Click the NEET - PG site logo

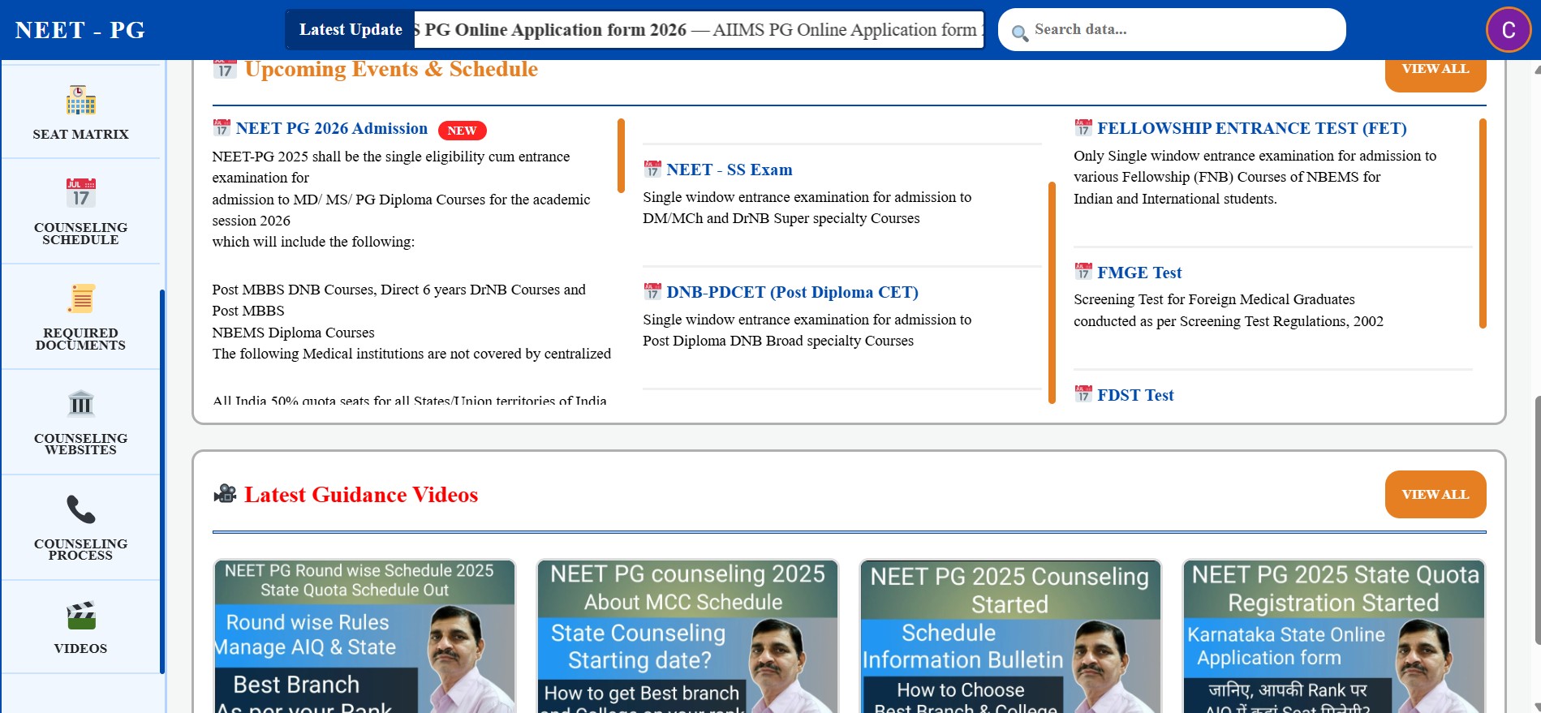pyautogui.click(x=80, y=30)
